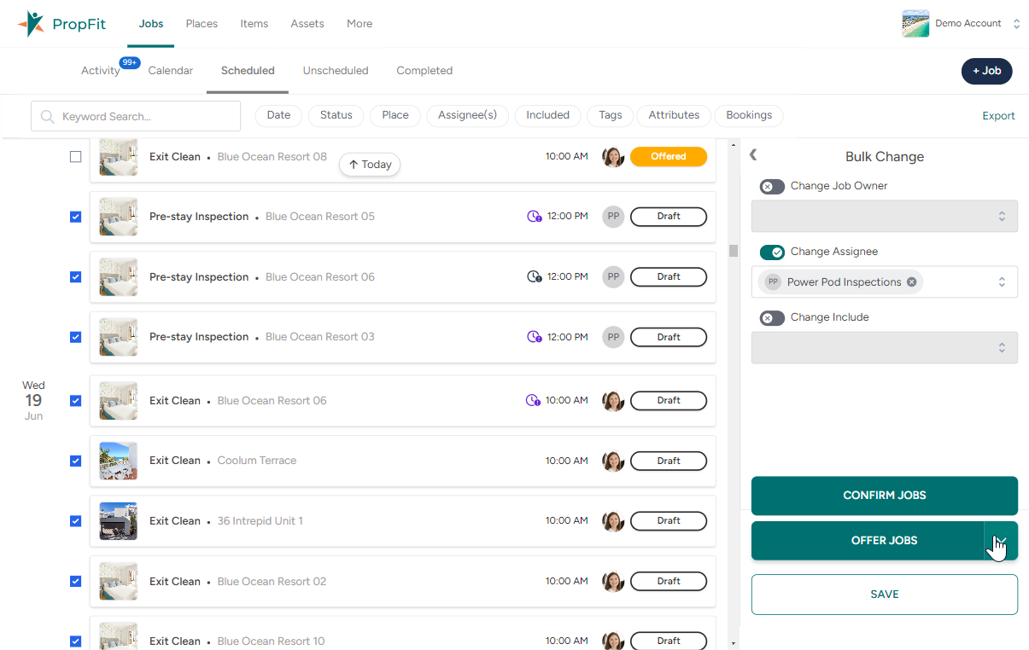Viewport: 1029px width, 650px height.
Task: Open the Change Assignee dropdown list
Action: (x=1002, y=282)
